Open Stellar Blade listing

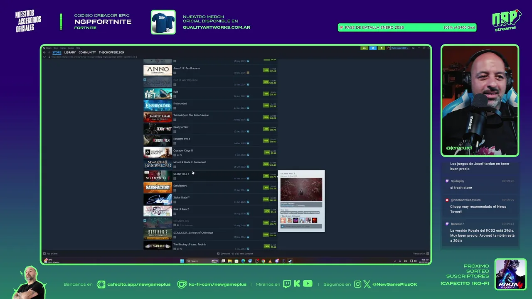(210, 199)
